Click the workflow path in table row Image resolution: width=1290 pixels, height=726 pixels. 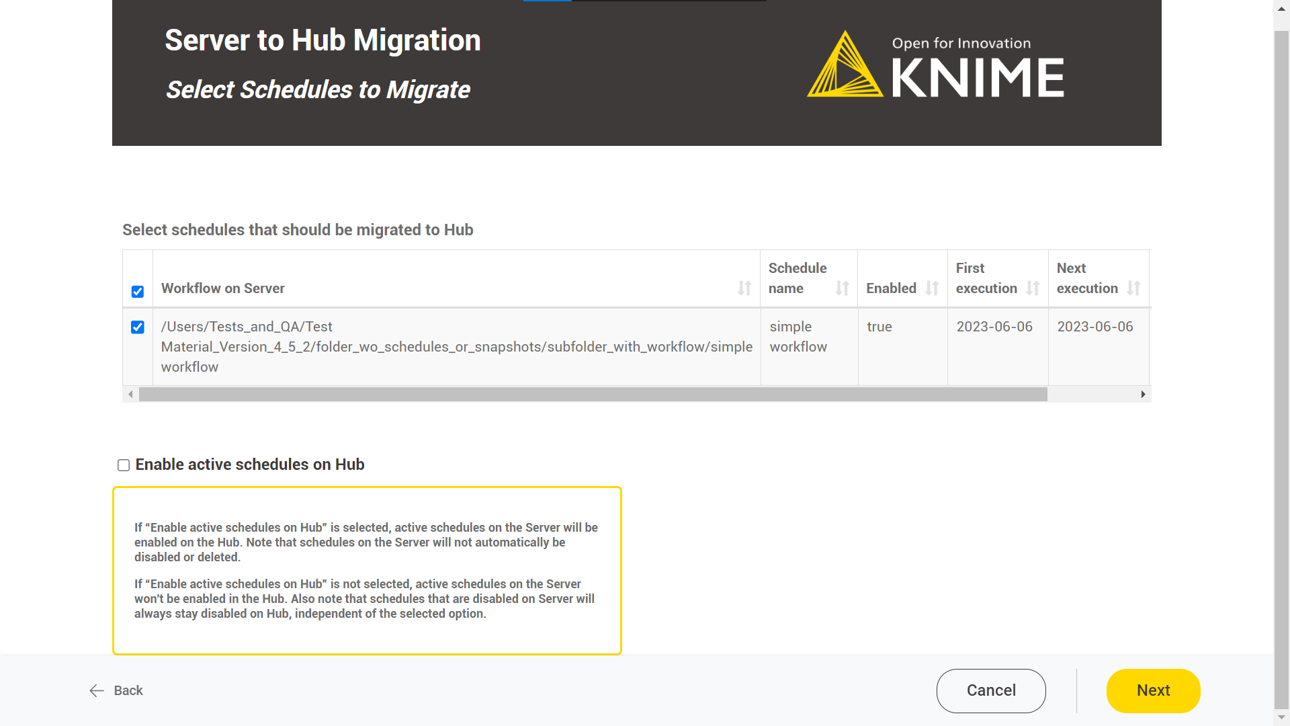point(456,346)
